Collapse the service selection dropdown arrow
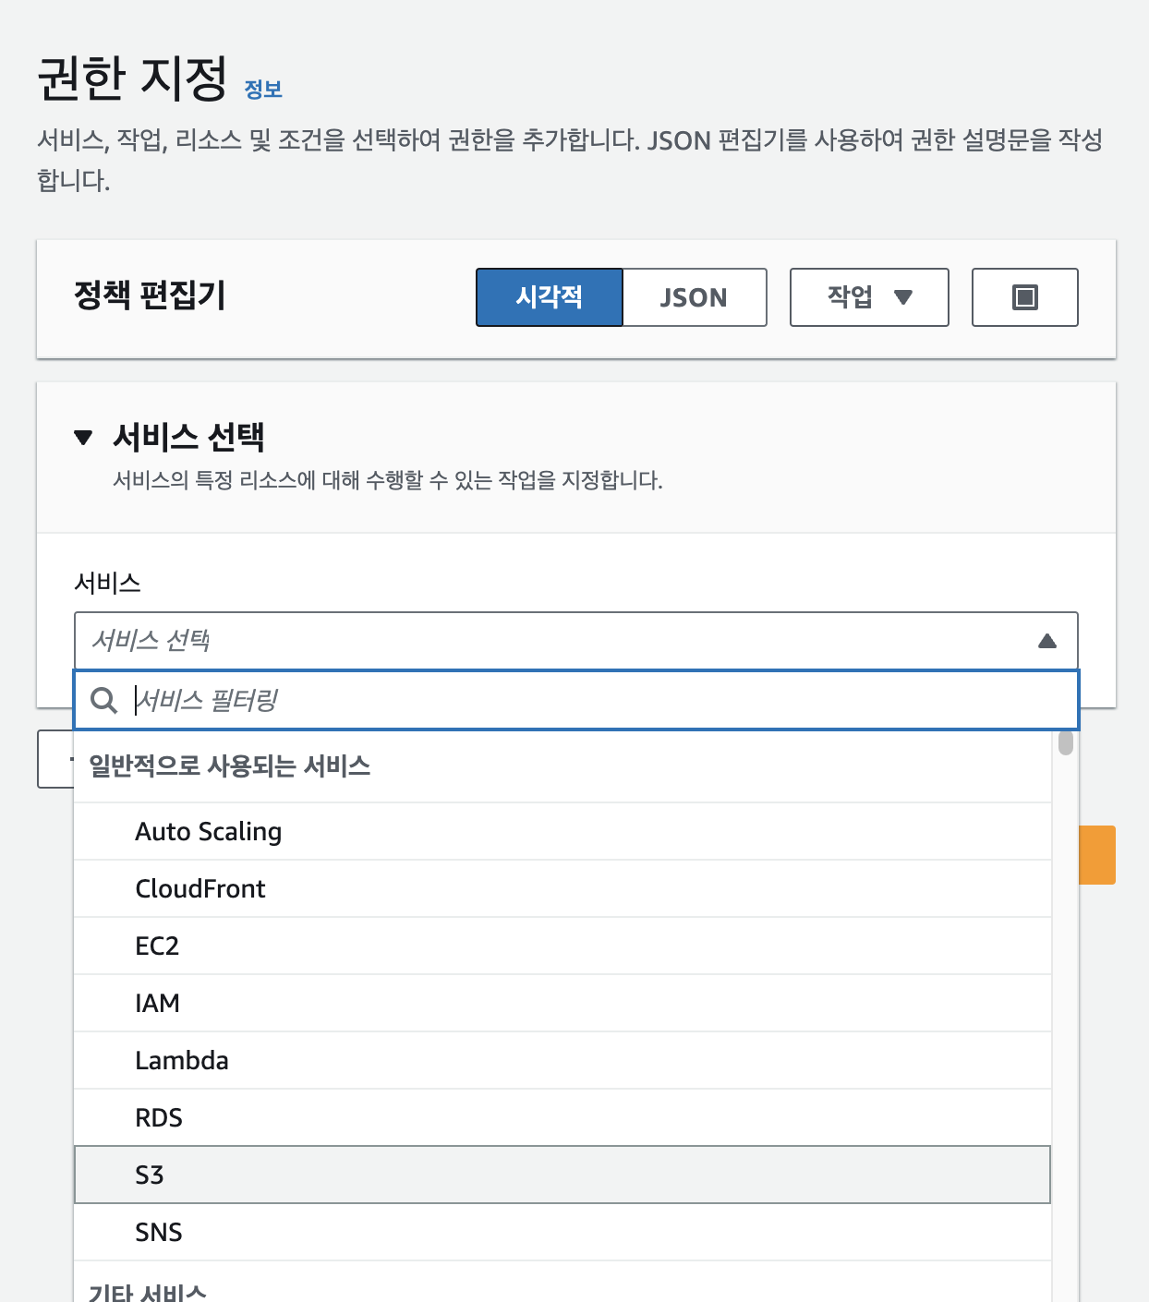 pos(1046,641)
